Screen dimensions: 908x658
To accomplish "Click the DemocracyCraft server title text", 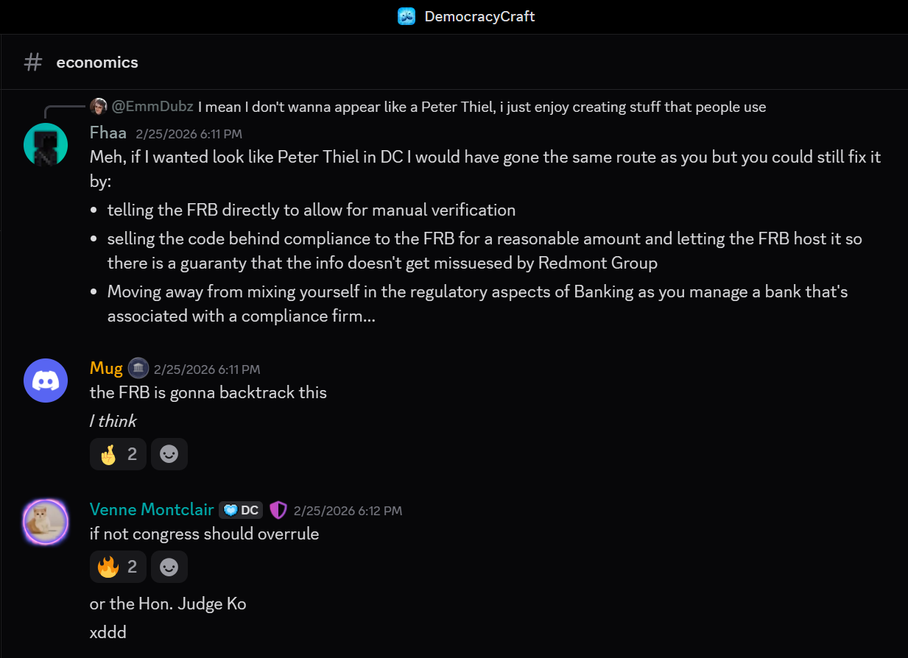I will coord(479,16).
